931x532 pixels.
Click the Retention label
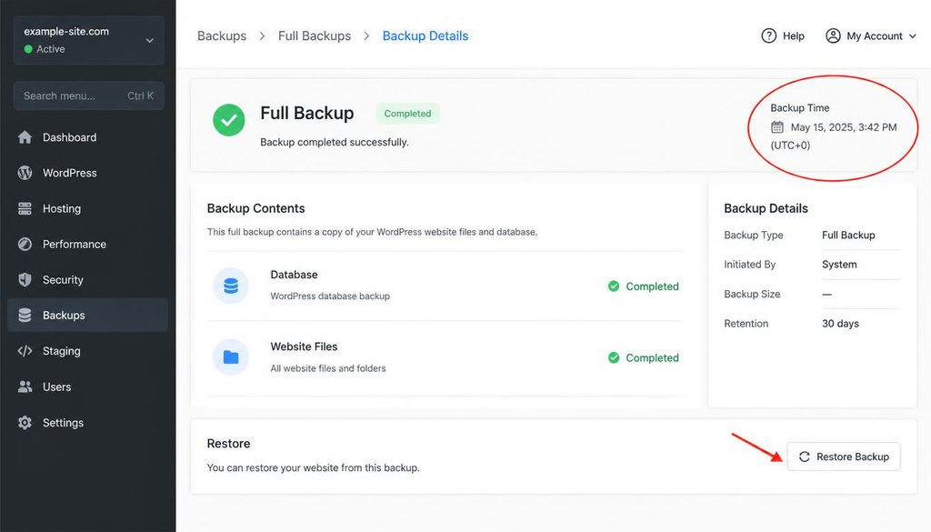coord(746,324)
